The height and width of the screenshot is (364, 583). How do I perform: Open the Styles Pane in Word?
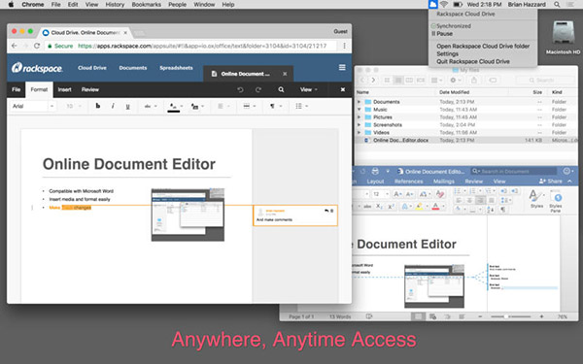(556, 201)
